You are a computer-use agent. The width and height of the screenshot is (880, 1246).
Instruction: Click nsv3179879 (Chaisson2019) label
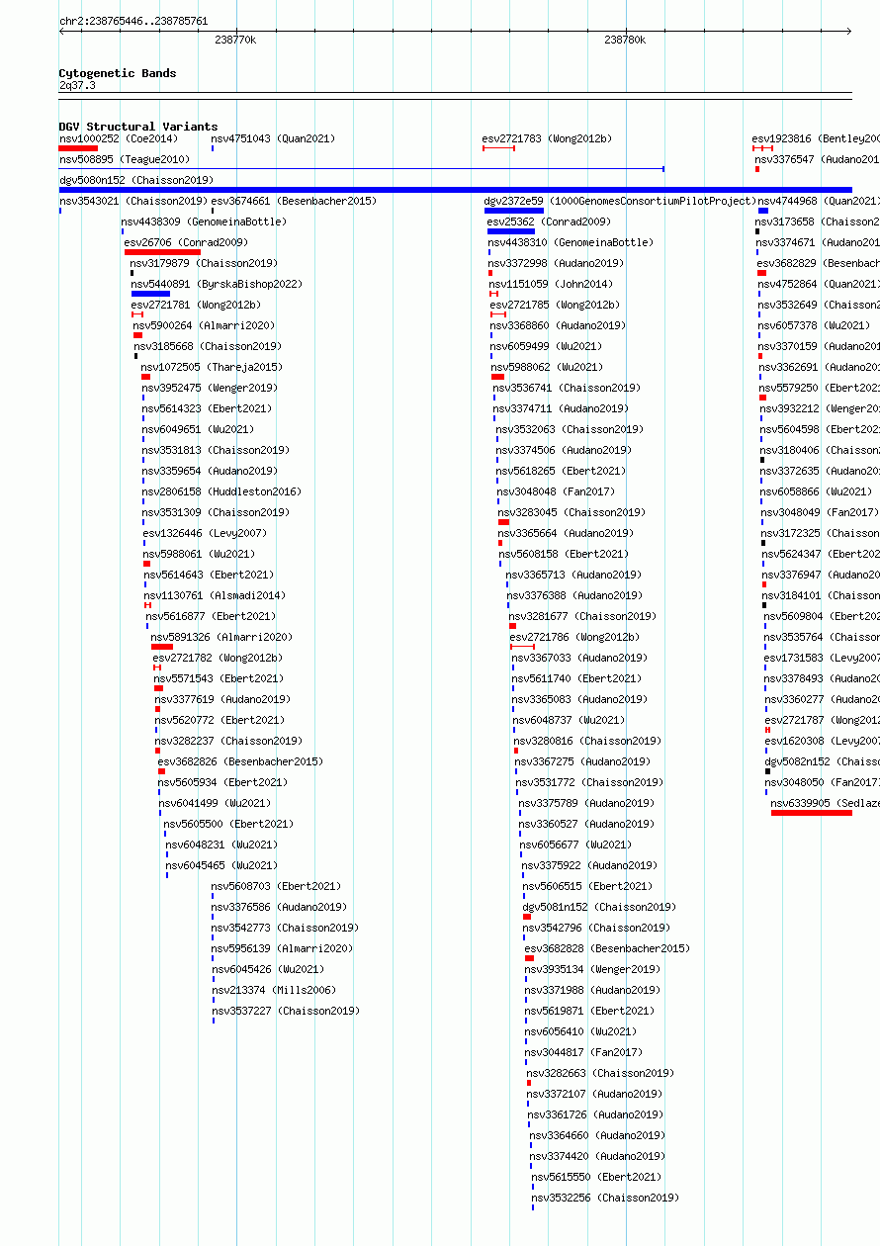tap(205, 264)
